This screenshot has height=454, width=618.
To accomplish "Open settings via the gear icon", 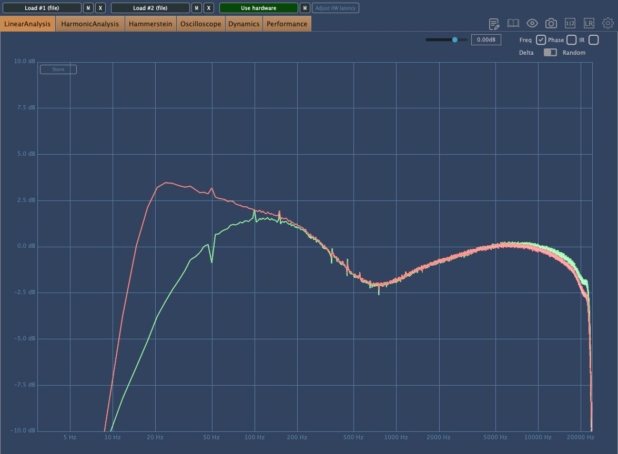I will tap(608, 23).
